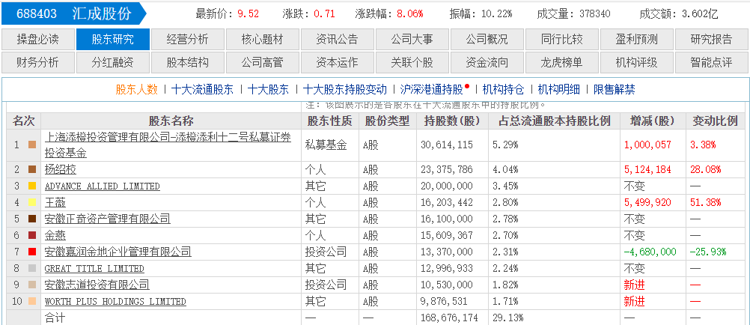Jump to 十大股东持股变动 section
Viewport: 750px width, 325px height.
(x=345, y=89)
